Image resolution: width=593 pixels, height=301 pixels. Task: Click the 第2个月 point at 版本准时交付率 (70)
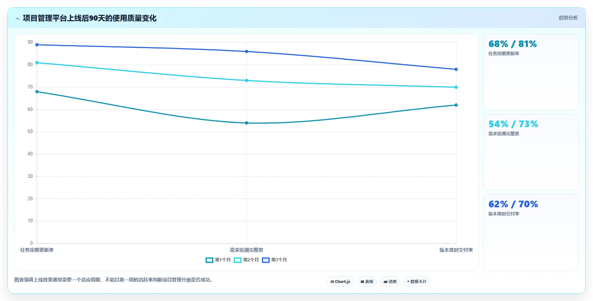click(456, 87)
